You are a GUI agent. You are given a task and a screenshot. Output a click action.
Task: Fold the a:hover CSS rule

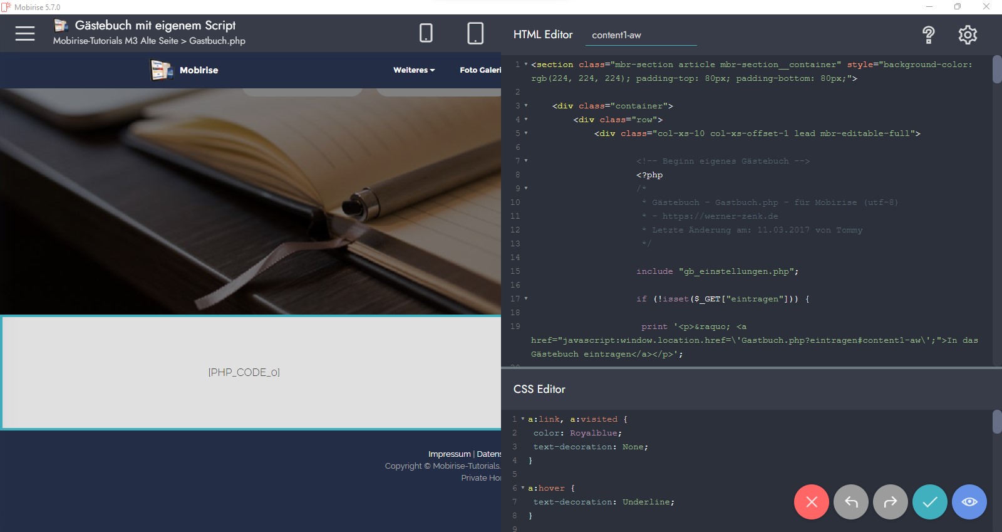[523, 488]
